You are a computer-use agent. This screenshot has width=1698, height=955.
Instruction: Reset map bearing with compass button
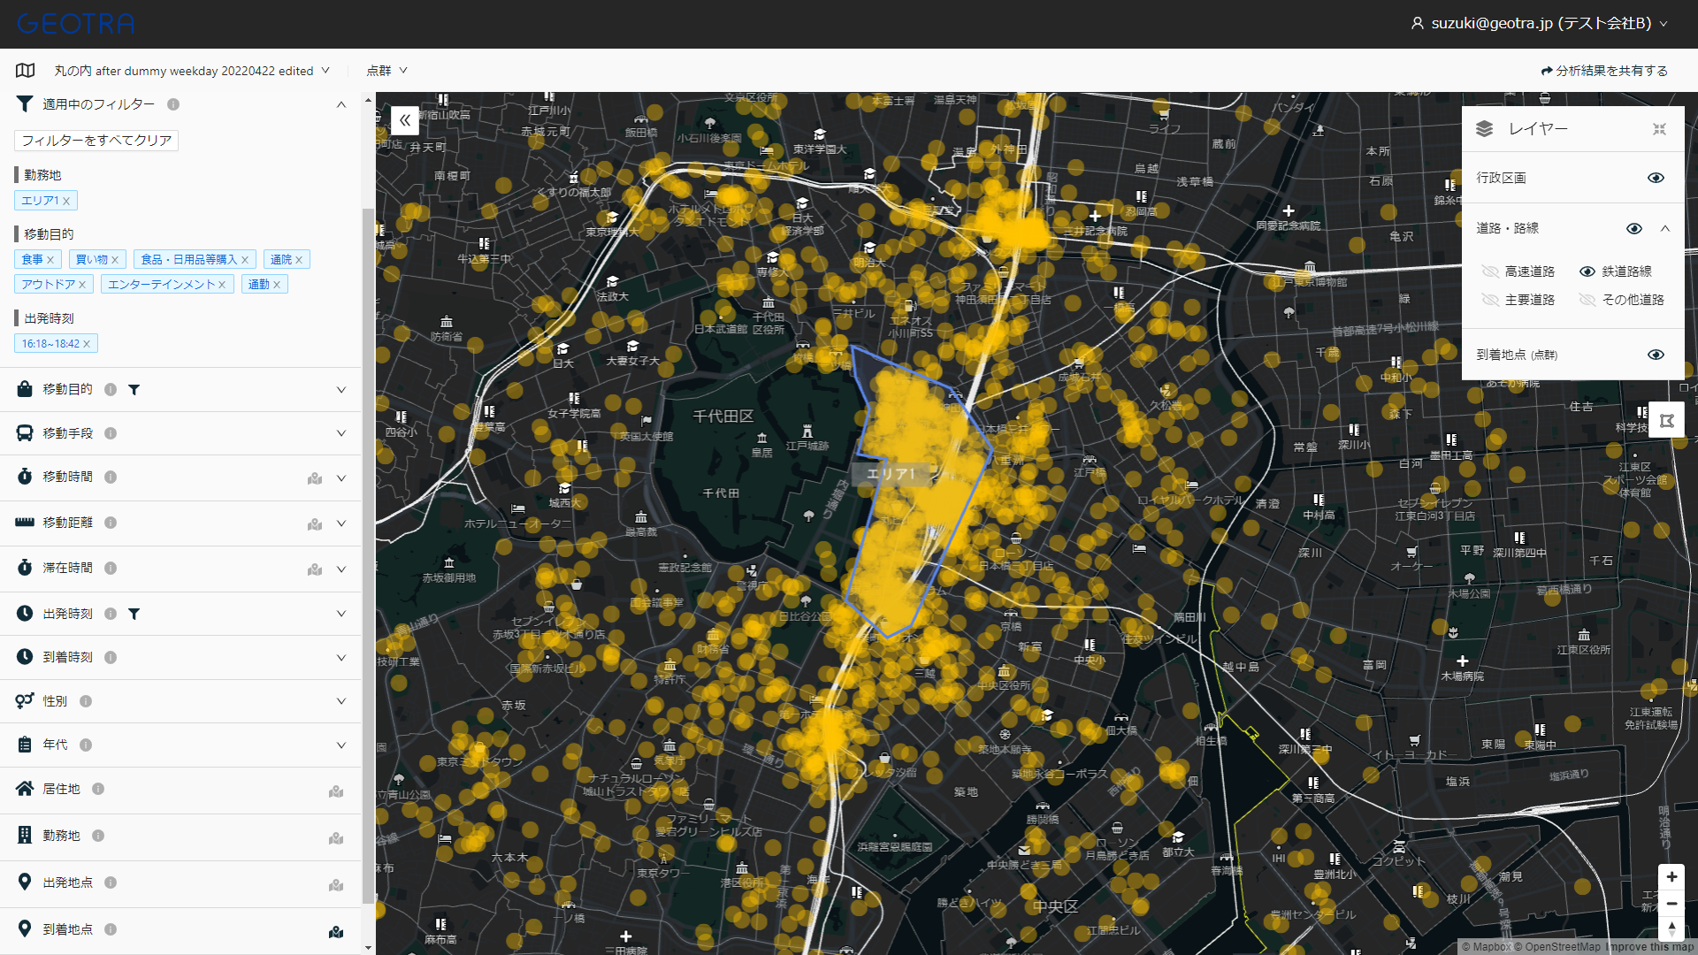1671,928
